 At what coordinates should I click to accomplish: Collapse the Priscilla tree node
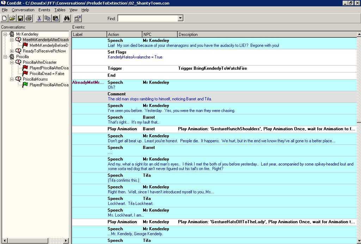pos(5,57)
